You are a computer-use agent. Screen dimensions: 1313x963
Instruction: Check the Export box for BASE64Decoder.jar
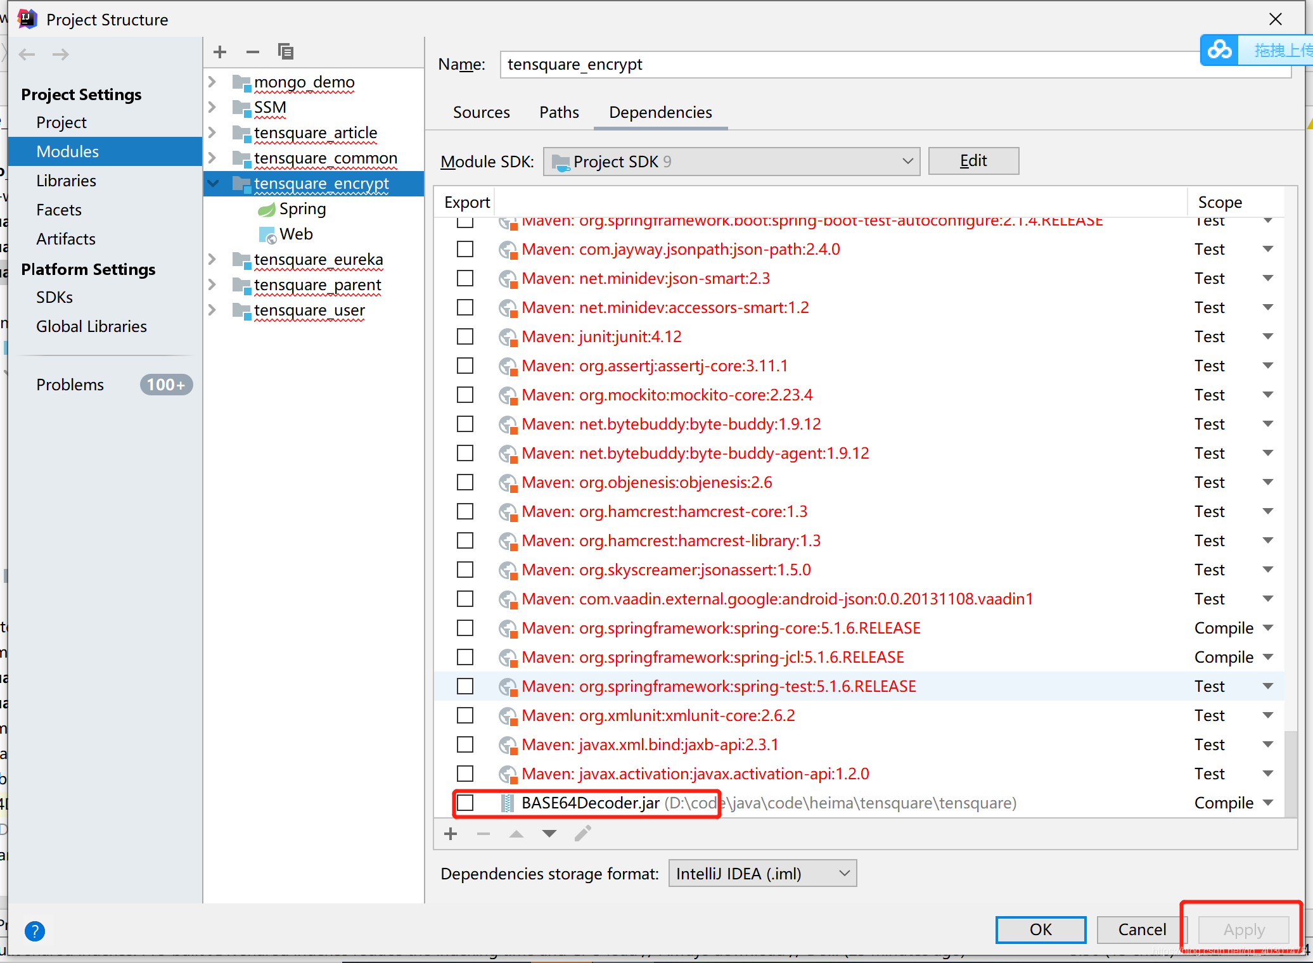(x=466, y=803)
